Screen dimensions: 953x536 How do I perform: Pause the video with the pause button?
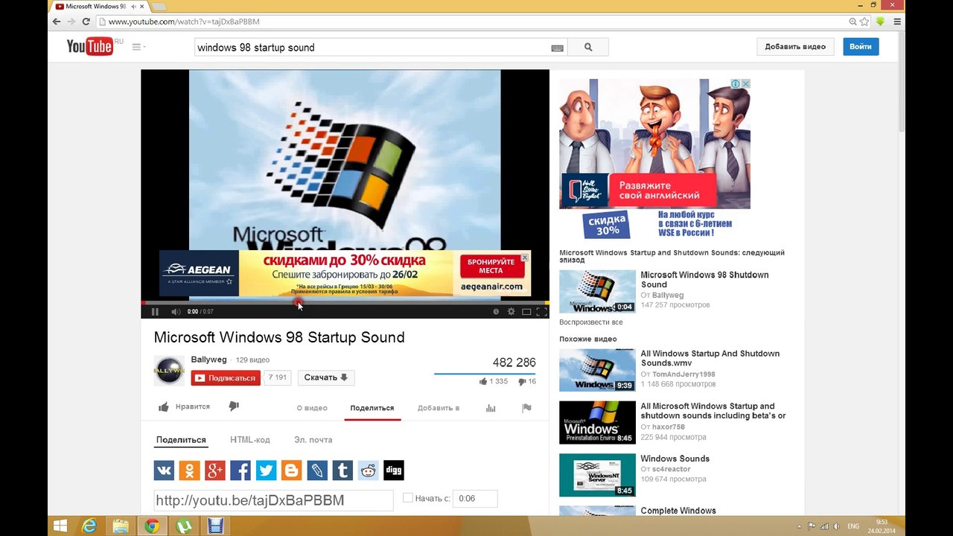pos(155,312)
